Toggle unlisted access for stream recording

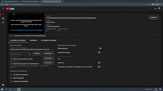pyautogui.click(x=100, y=67)
